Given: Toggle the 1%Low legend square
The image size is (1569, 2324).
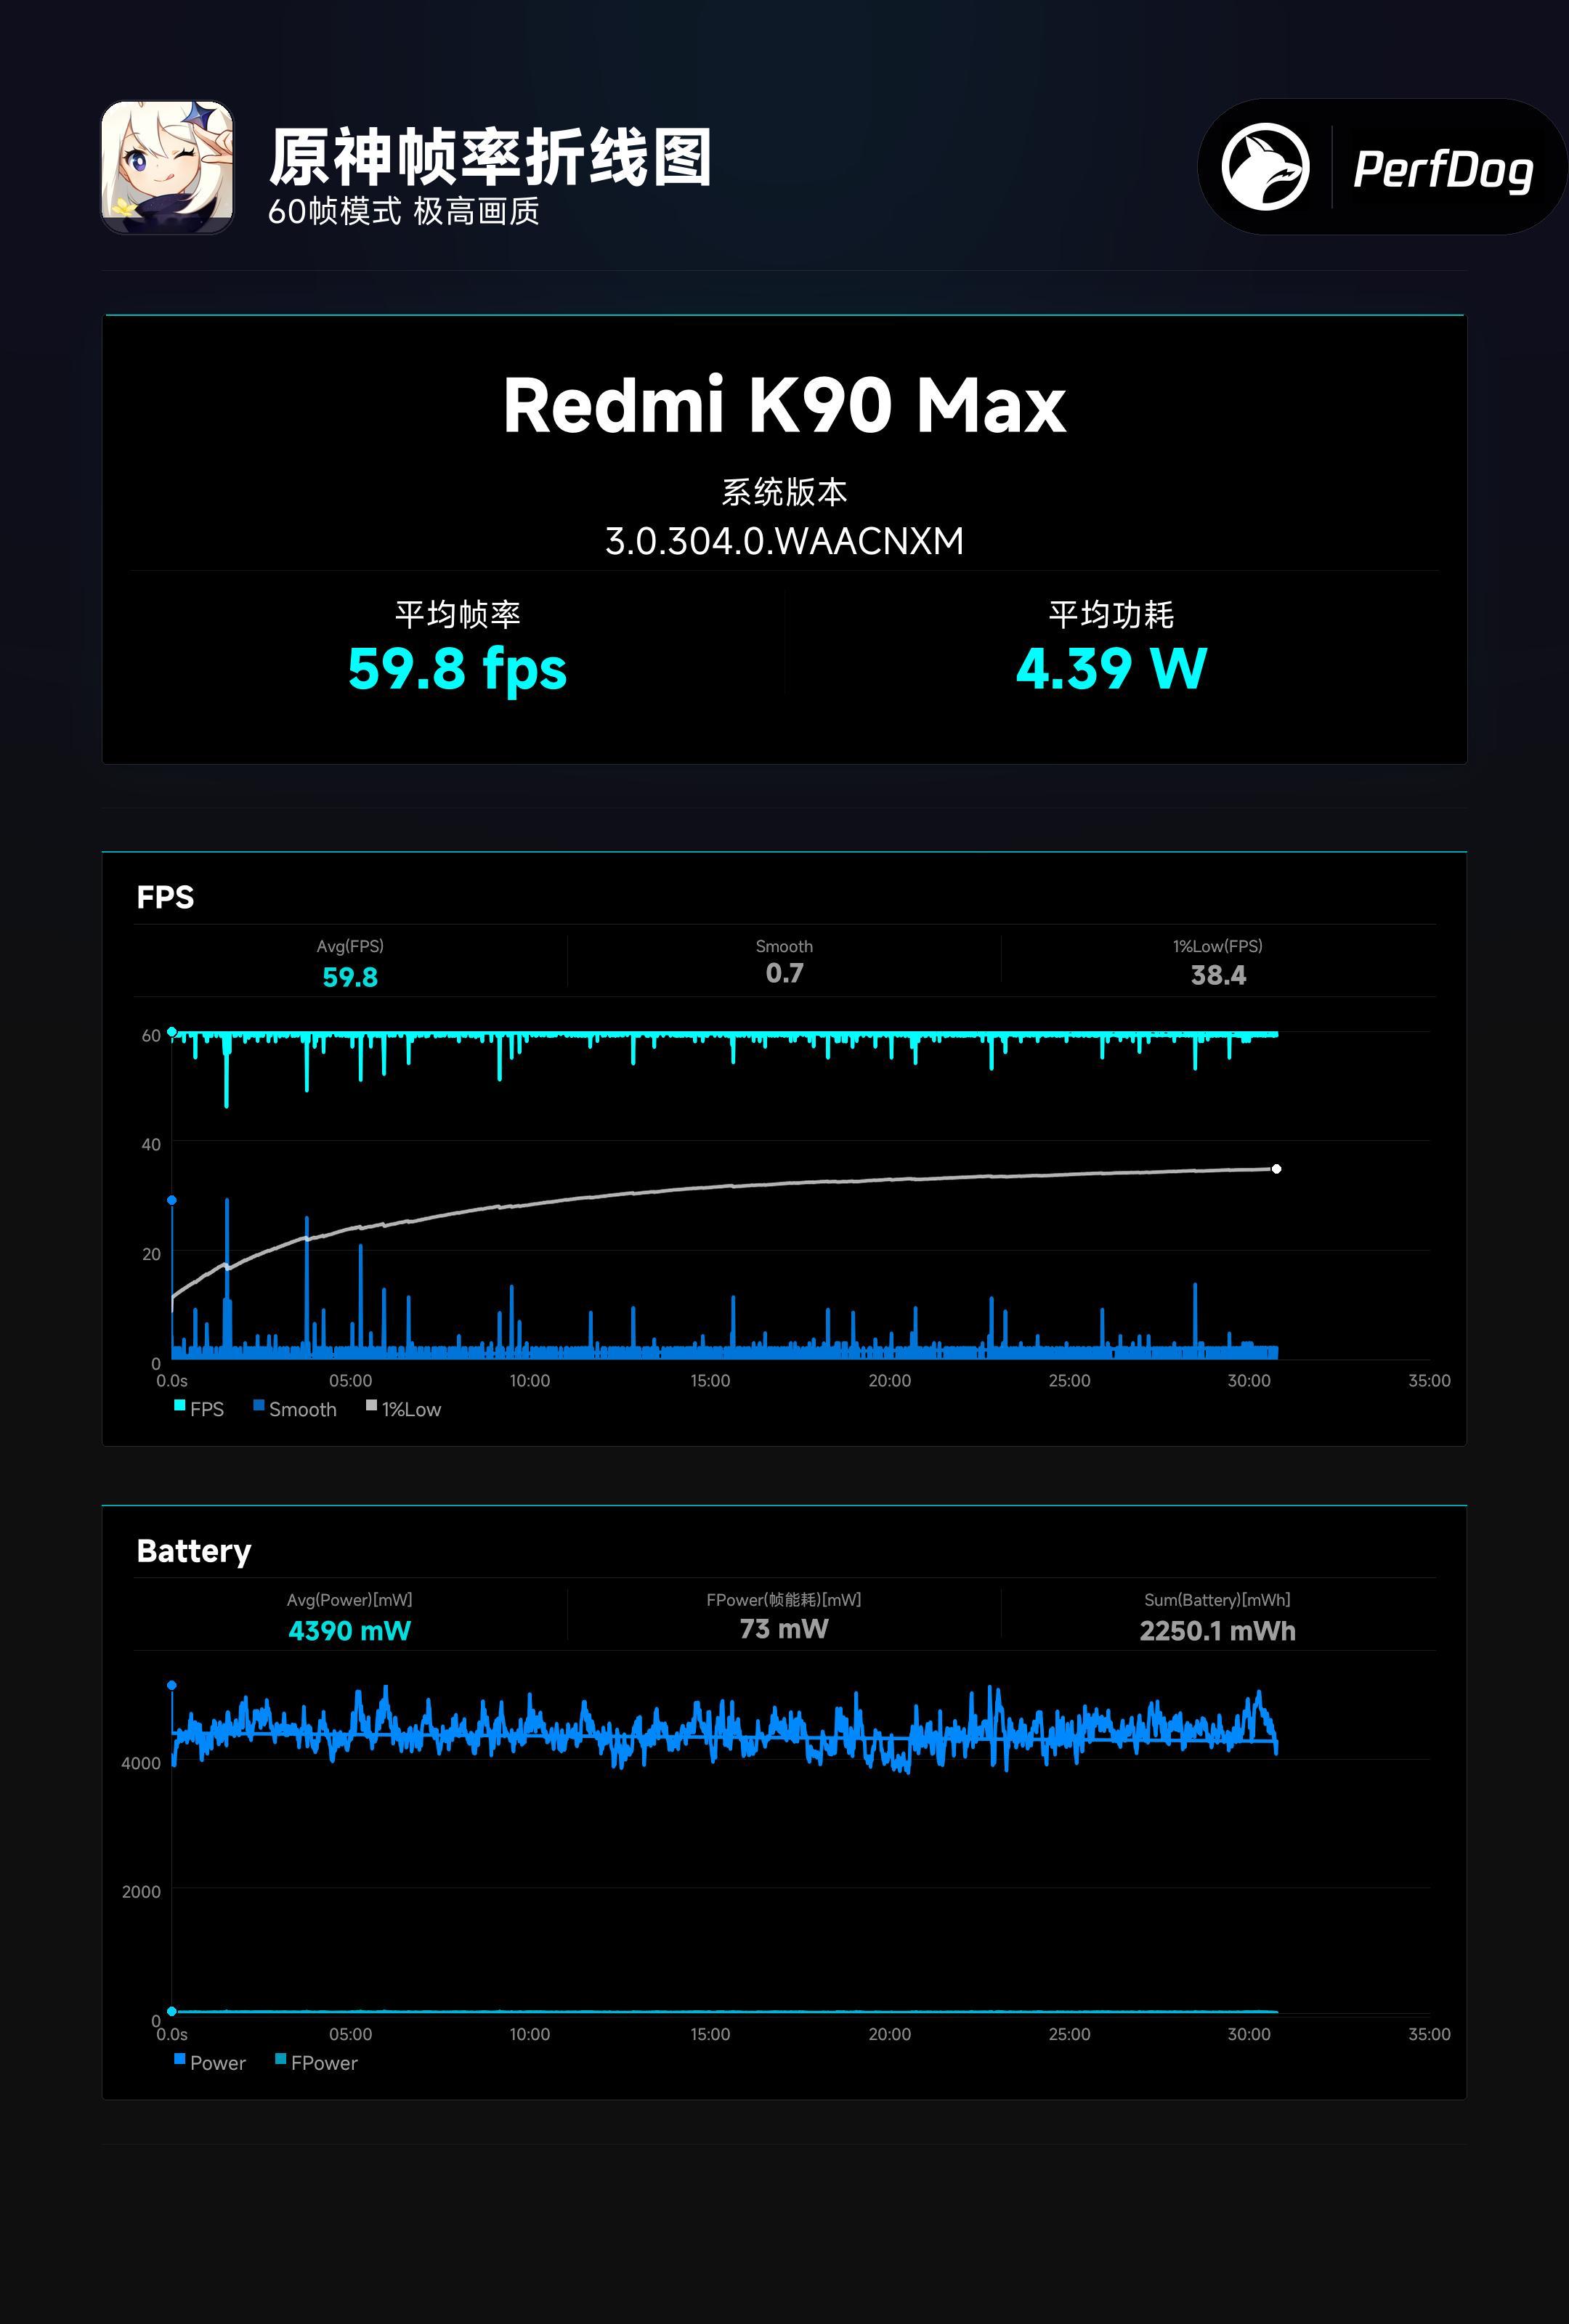Looking at the screenshot, I should click(x=371, y=1406).
